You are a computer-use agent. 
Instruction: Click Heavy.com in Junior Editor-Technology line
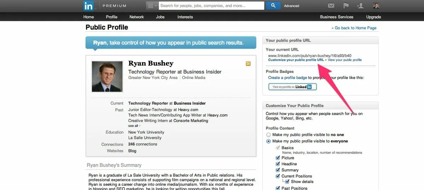coord(188,110)
